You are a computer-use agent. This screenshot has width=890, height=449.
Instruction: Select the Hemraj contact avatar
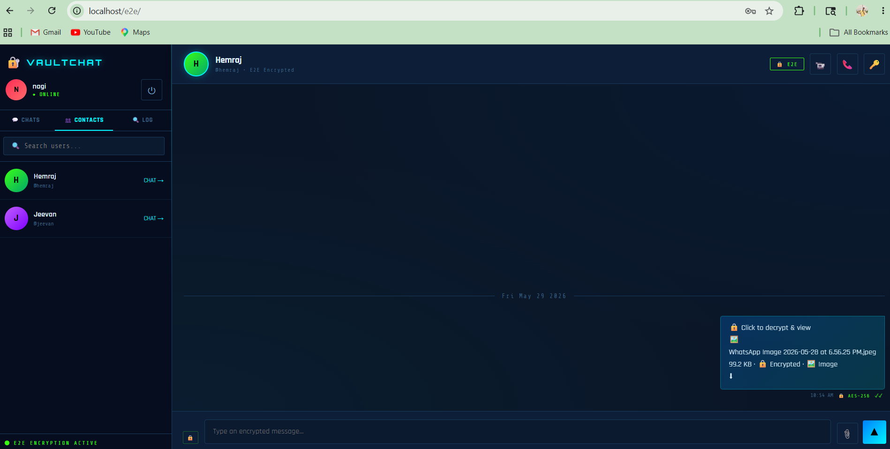(x=16, y=180)
